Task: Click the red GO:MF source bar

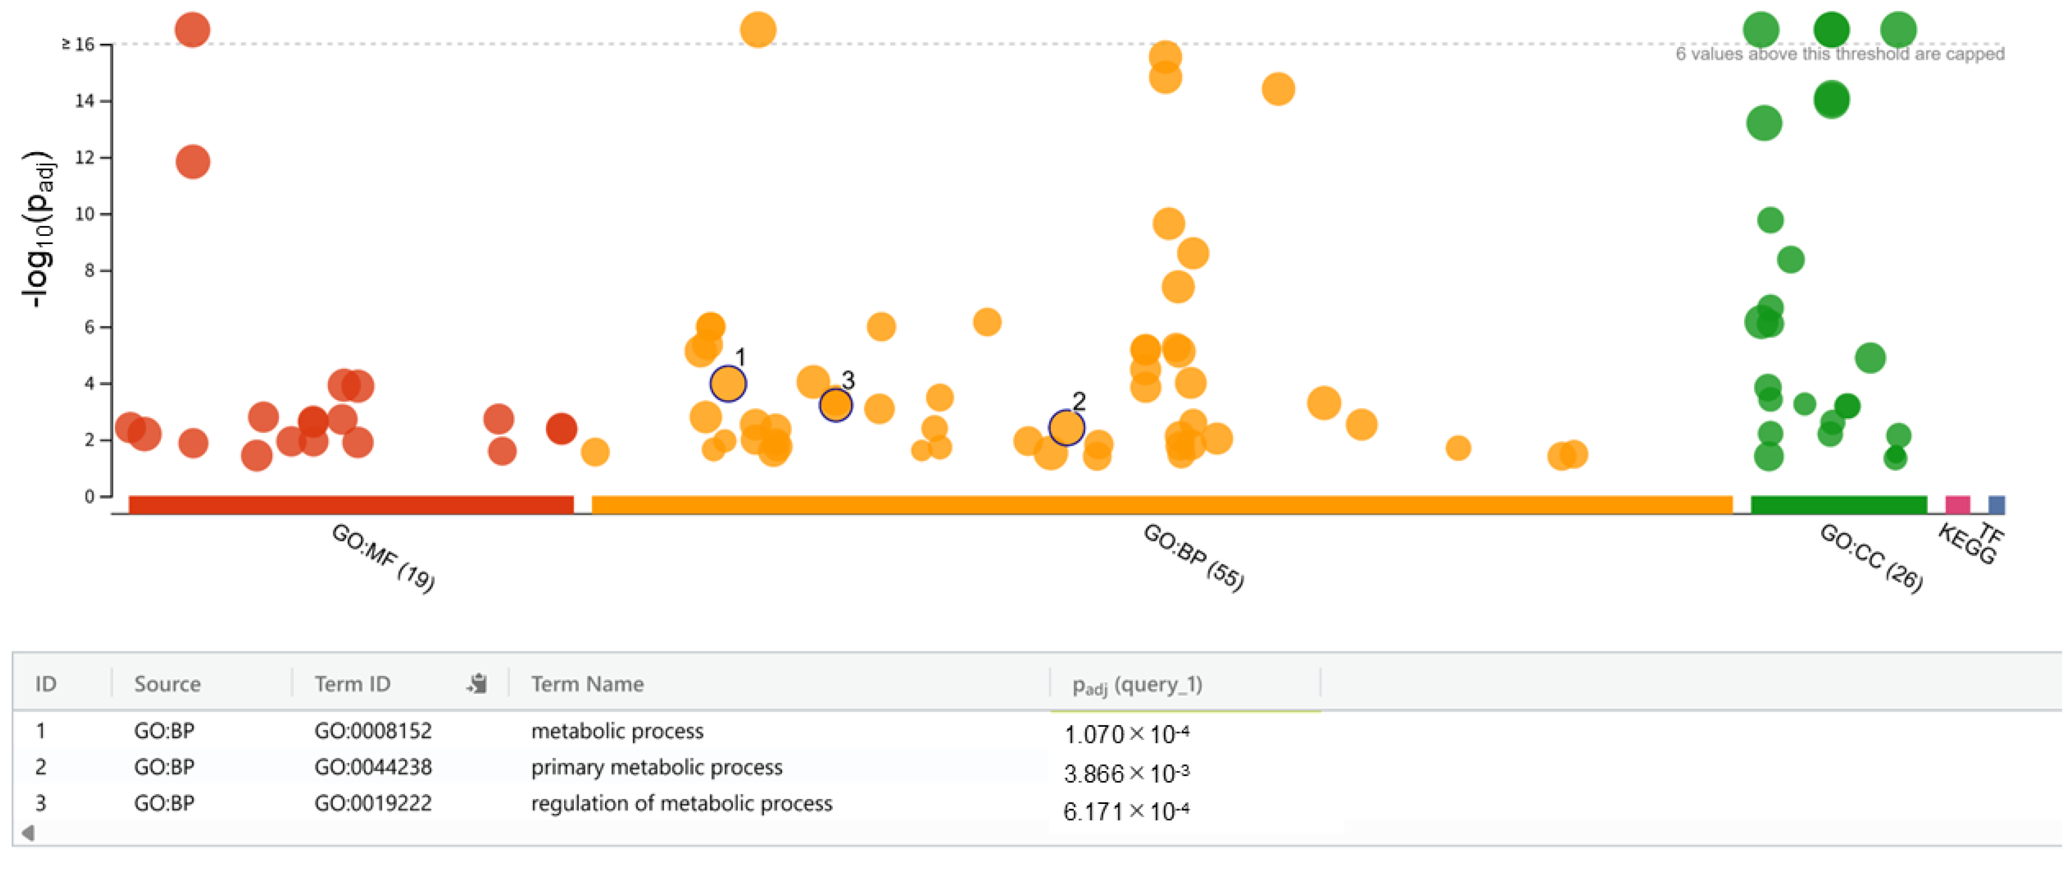Action: pyautogui.click(x=350, y=505)
